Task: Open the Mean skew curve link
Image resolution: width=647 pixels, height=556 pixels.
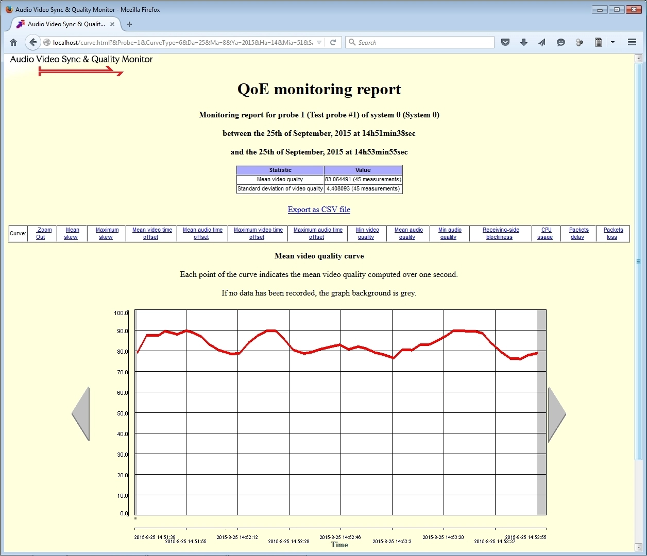Action: click(x=72, y=234)
